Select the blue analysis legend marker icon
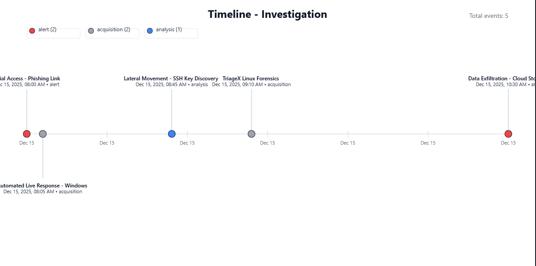Image resolution: width=536 pixels, height=266 pixels. point(149,30)
